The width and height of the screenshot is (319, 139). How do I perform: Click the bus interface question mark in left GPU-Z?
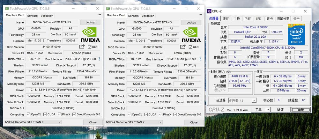pyautogui.click(x=99, y=59)
